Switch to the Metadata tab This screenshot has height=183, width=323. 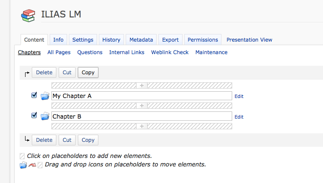click(141, 40)
